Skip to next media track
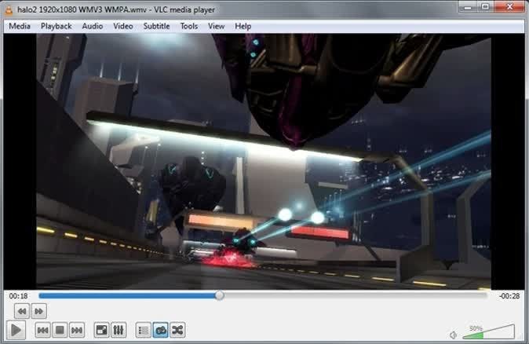The height and width of the screenshot is (344, 529). click(x=77, y=331)
